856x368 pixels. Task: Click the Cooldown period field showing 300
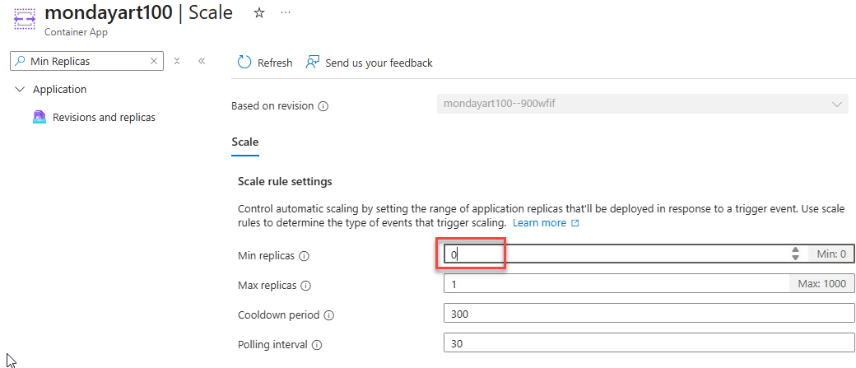point(649,314)
